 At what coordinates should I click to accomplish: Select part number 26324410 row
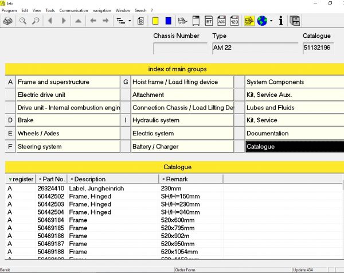174,189
